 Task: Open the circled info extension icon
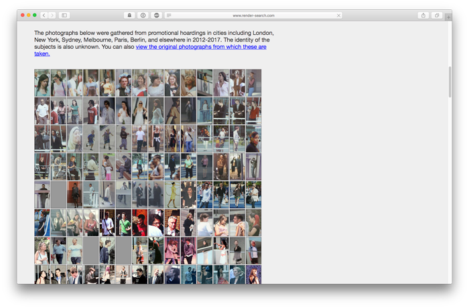[143, 15]
